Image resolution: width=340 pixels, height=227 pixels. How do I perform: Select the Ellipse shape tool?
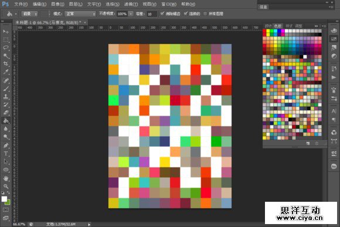point(6,170)
